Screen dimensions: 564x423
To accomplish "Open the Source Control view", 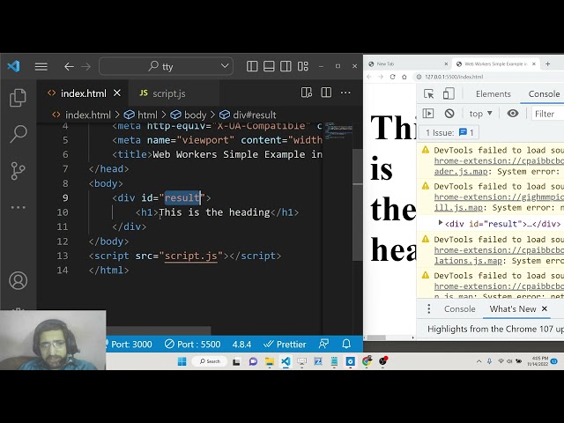I will pyautogui.click(x=18, y=170).
